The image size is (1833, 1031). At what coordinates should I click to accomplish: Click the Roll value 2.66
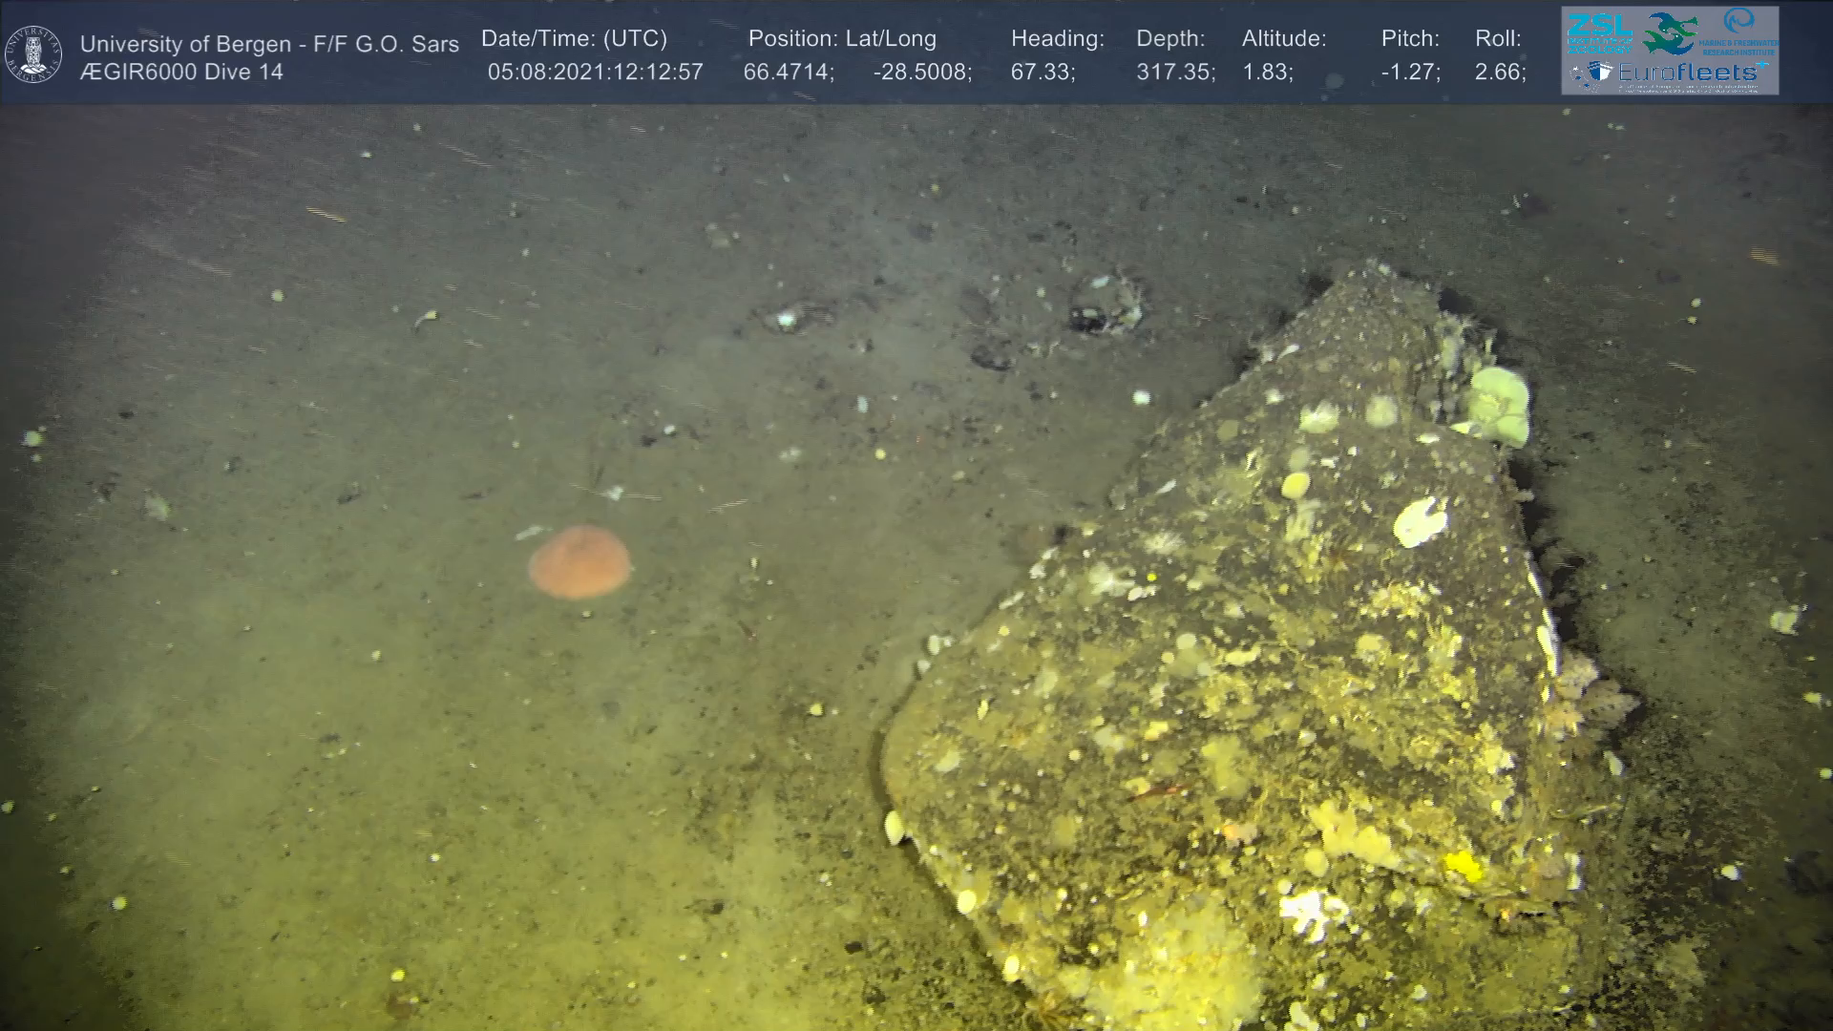(x=1500, y=72)
